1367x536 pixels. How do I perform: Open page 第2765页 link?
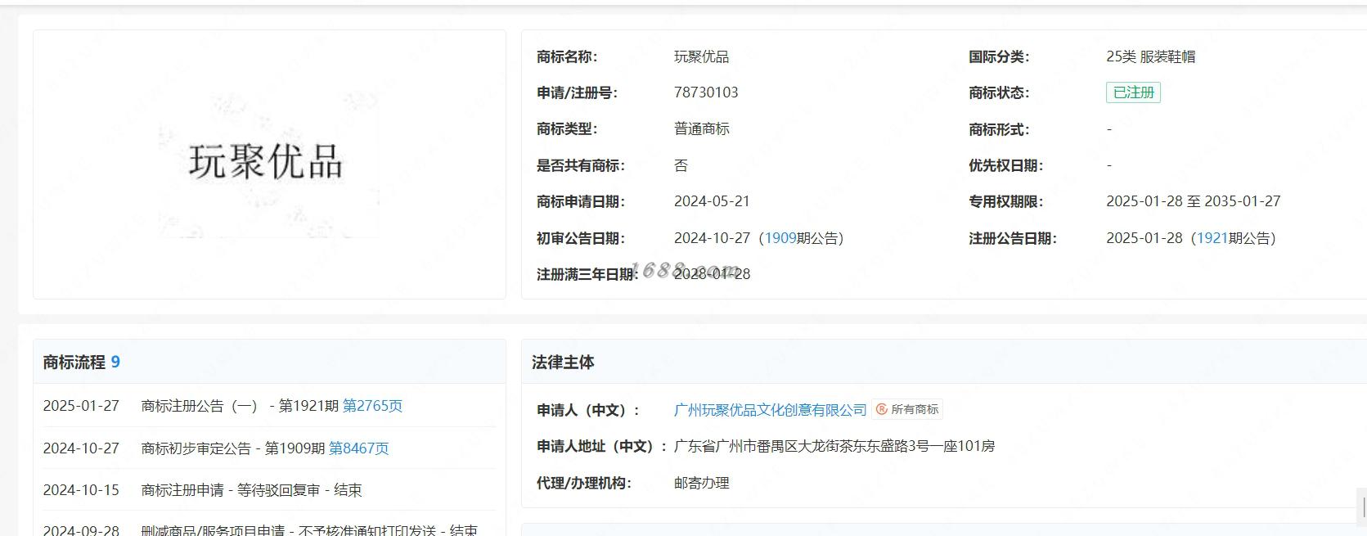(x=372, y=406)
